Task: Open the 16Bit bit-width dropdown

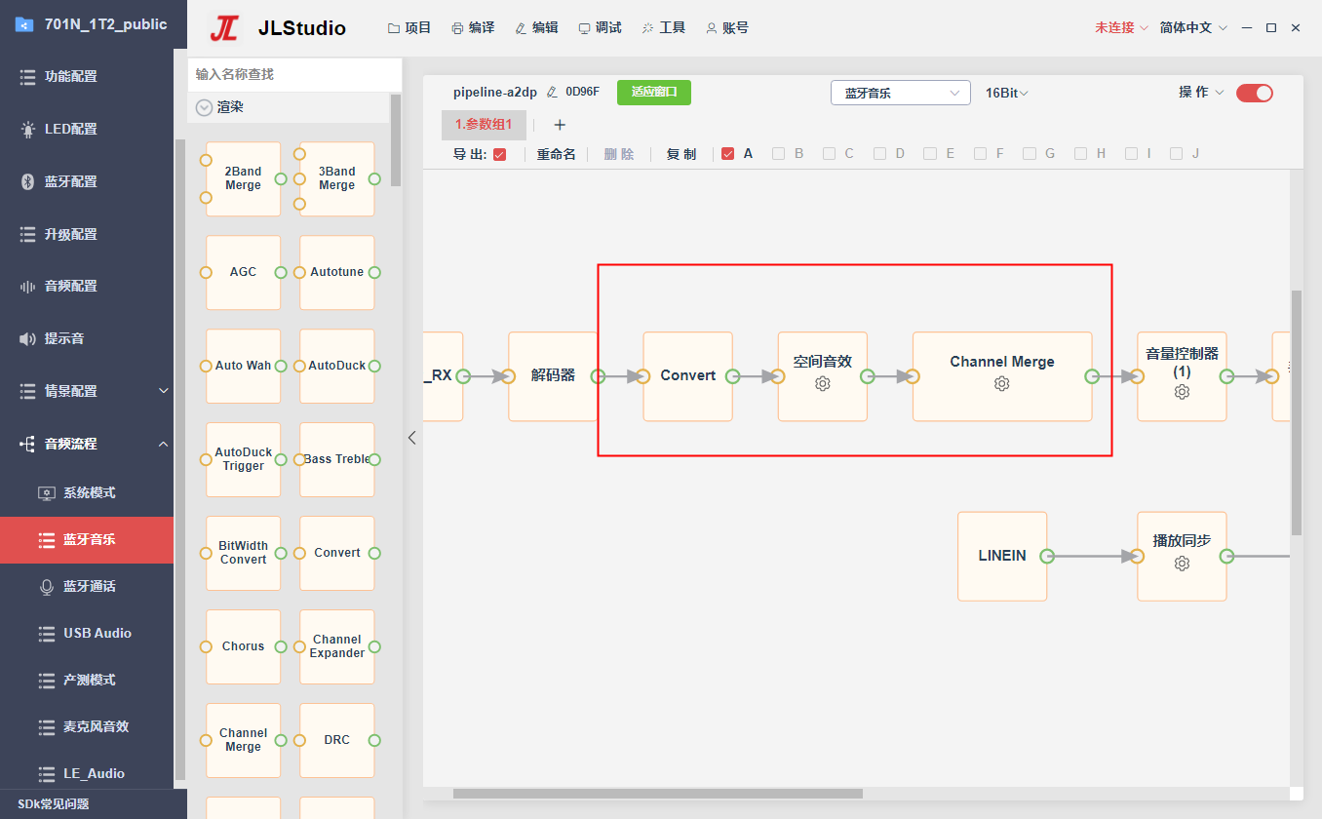Action: click(x=1007, y=93)
